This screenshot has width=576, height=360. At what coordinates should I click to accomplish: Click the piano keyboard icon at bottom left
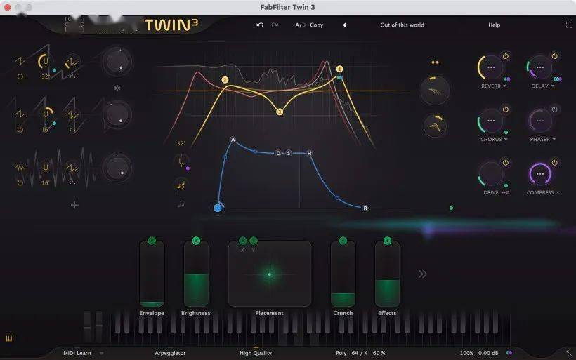pos(9,338)
